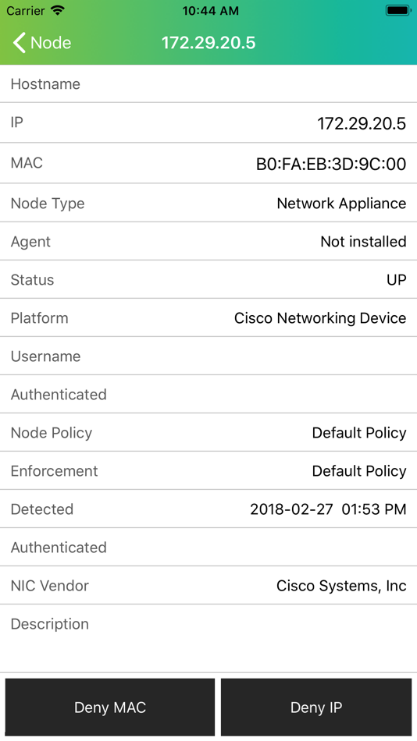This screenshot has height=741, width=417.
Task: Tap the Agent Not installed row
Action: click(208, 242)
